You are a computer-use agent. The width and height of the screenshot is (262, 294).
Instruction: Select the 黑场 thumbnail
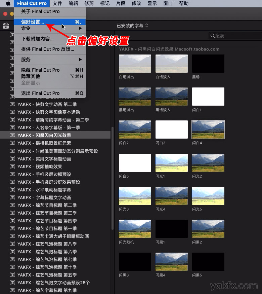coord(208,64)
